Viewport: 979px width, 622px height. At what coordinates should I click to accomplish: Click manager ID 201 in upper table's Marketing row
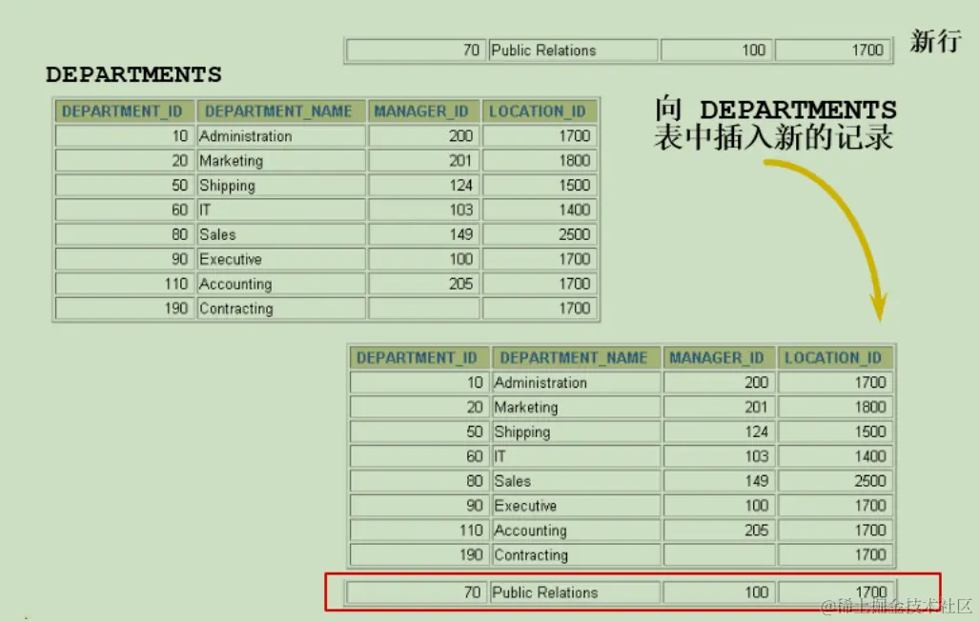pyautogui.click(x=460, y=161)
